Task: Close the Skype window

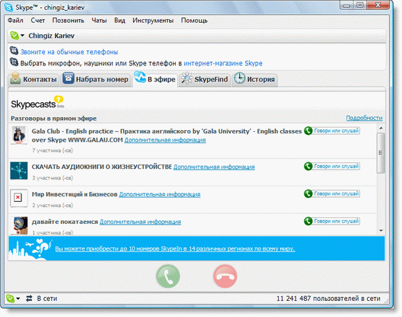Action: pyautogui.click(x=379, y=5)
